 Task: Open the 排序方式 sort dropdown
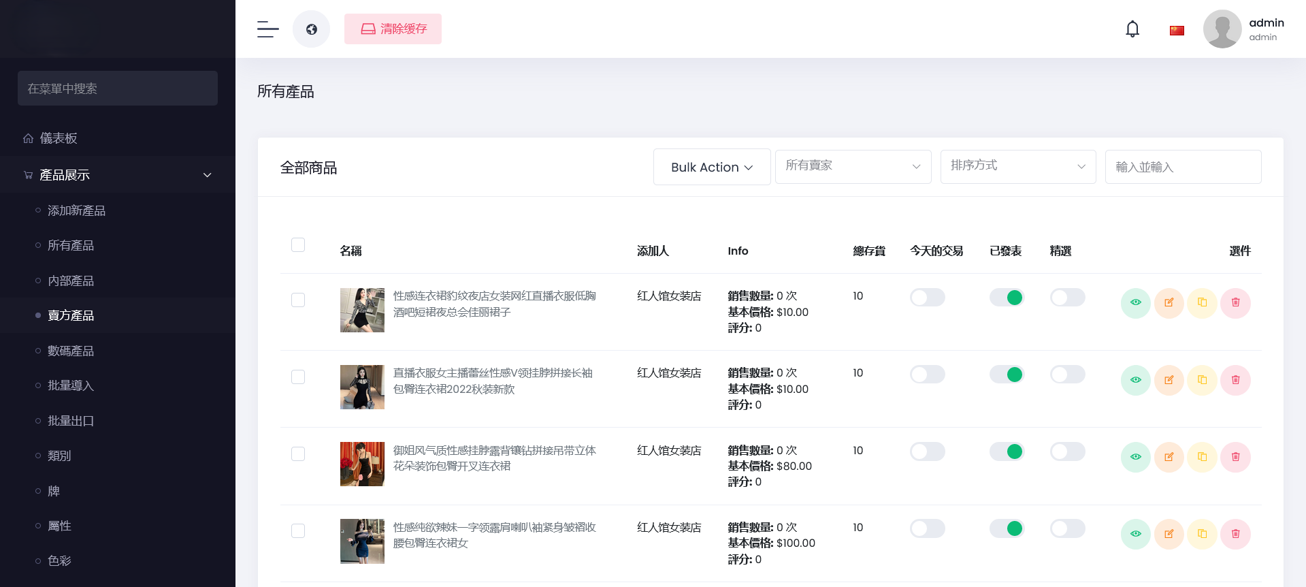(x=1017, y=167)
